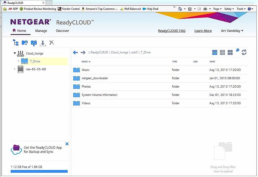Open the Product Review Monitoring bookmark
The width and height of the screenshot is (258, 177).
click(x=38, y=9)
